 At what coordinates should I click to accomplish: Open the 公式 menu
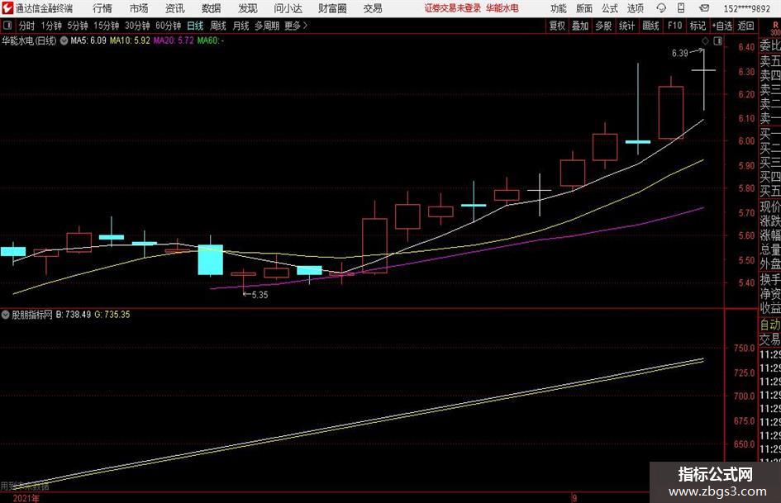609,8
